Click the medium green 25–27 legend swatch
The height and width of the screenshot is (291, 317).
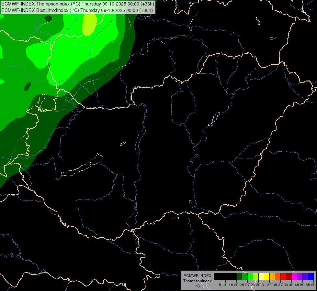point(245,276)
